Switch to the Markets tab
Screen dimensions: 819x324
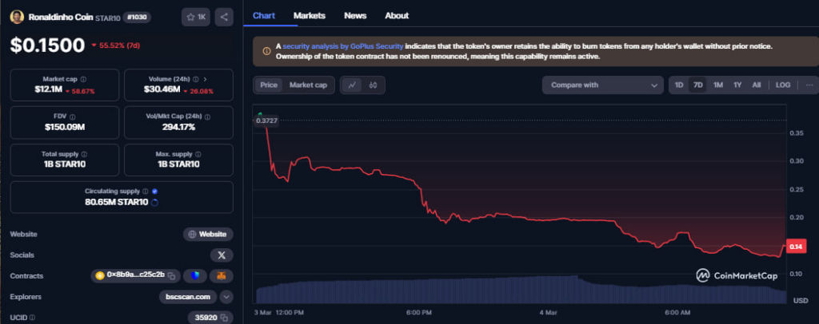pyautogui.click(x=310, y=16)
